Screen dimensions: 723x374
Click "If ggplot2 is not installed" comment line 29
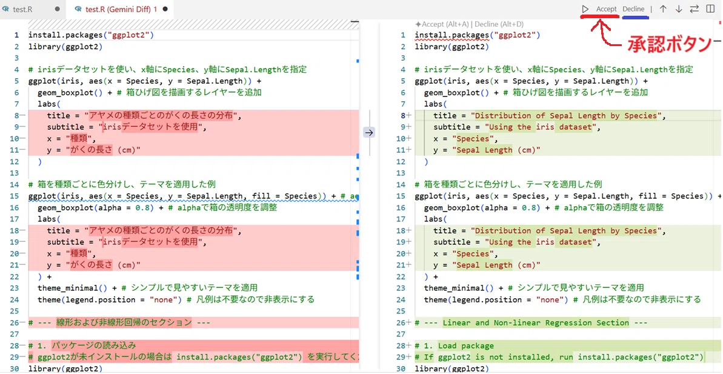coord(559,358)
